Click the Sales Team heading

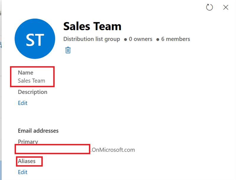click(92, 26)
